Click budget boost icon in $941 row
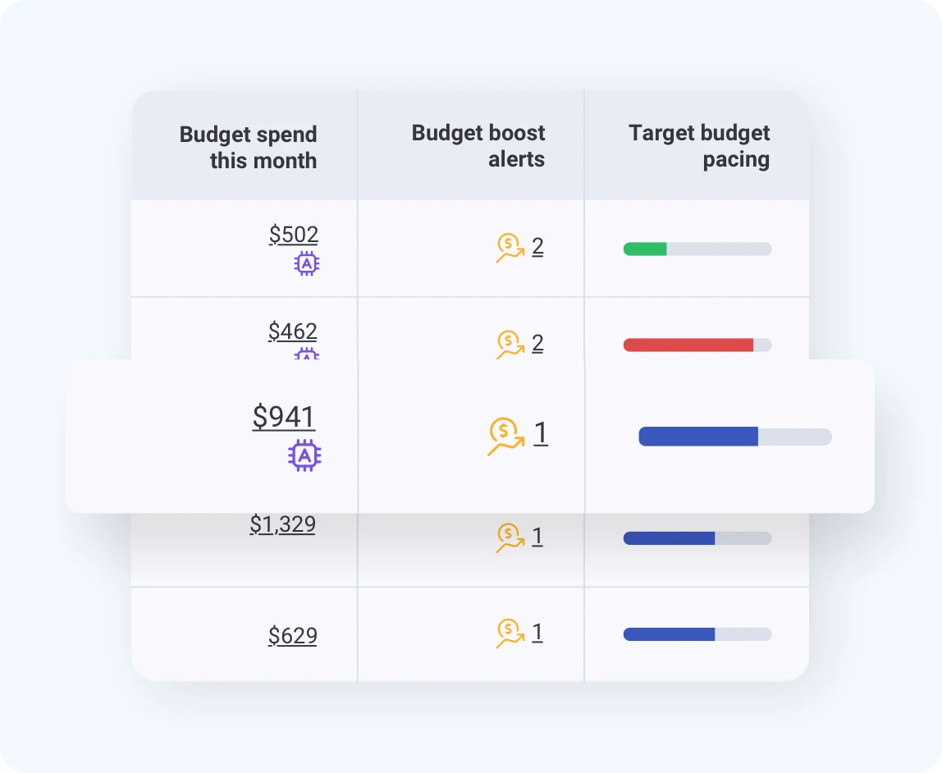942x773 pixels. point(505,437)
